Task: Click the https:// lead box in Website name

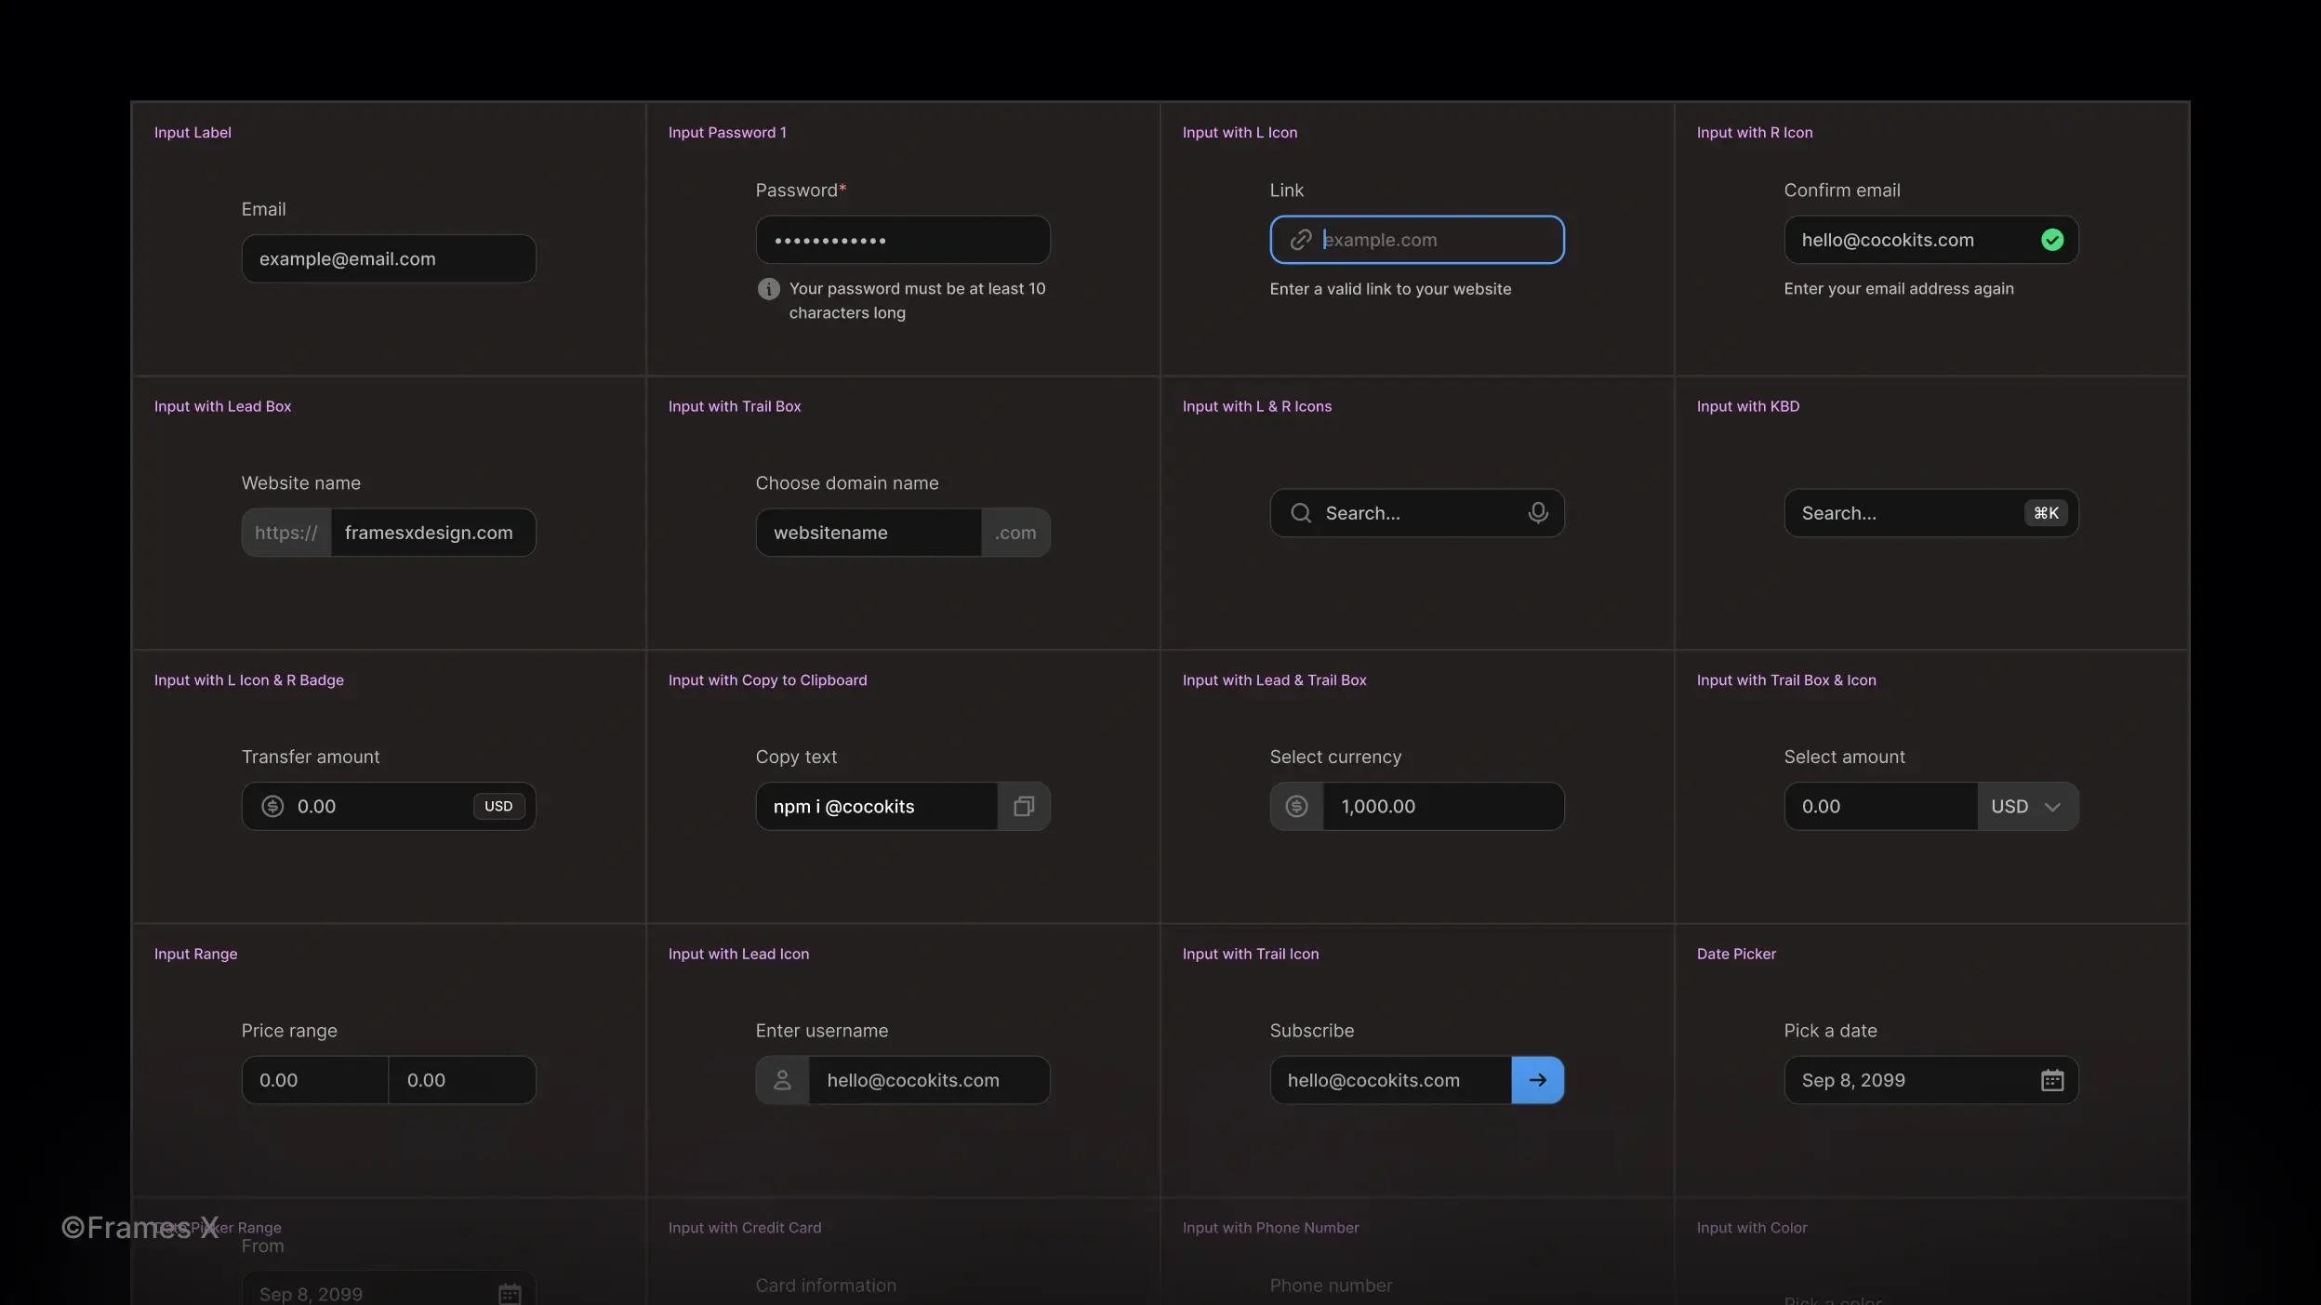Action: 285,532
